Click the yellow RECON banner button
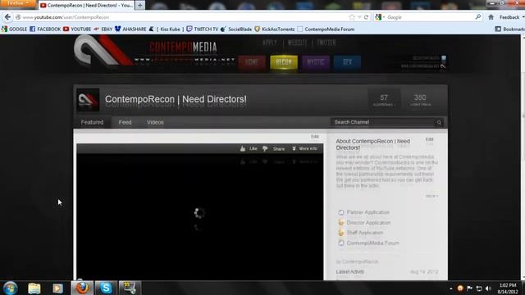This screenshot has height=295, width=525. coord(284,62)
